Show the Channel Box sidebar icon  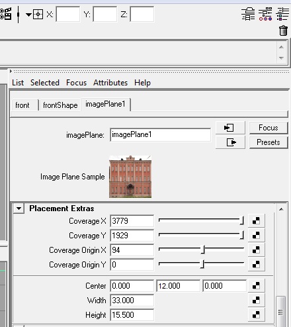click(282, 14)
